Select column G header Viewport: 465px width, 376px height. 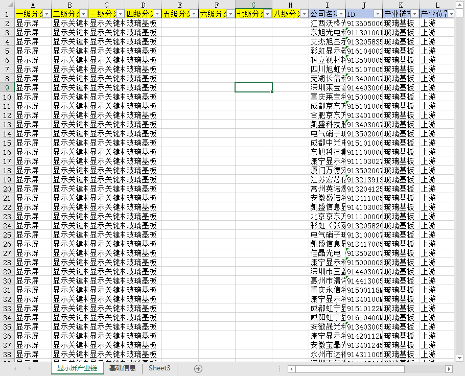pos(253,5)
